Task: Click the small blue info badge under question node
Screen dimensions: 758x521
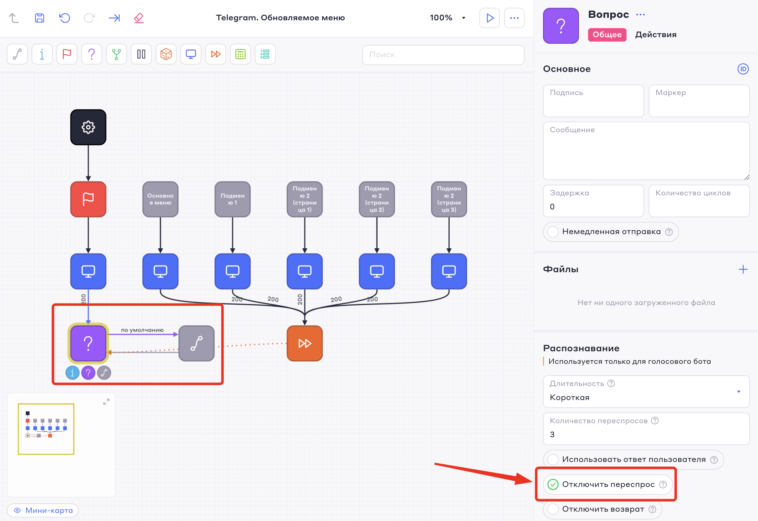Action: pos(72,373)
